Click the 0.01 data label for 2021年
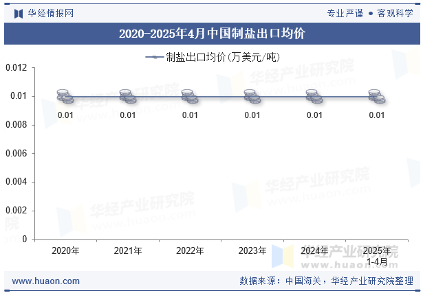This screenshot has height=293, width=423. coord(128,115)
